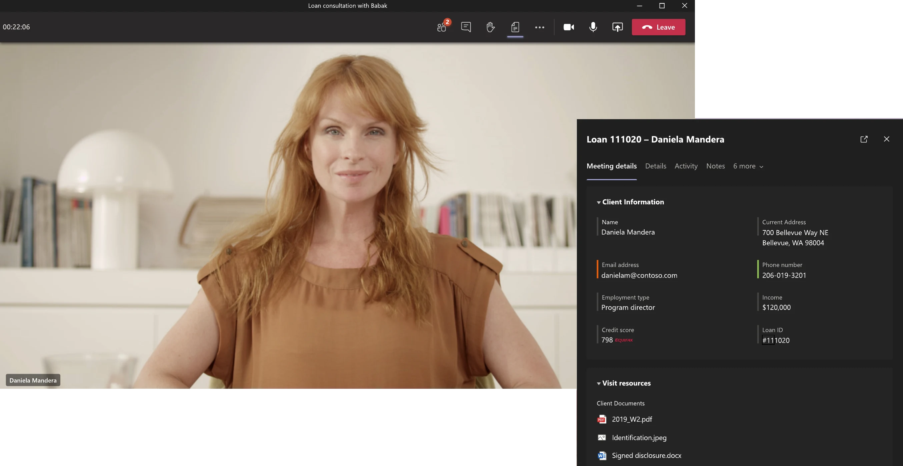Image resolution: width=903 pixels, height=466 pixels.
Task: Pop out the Loan 111020 panel
Action: 864,139
